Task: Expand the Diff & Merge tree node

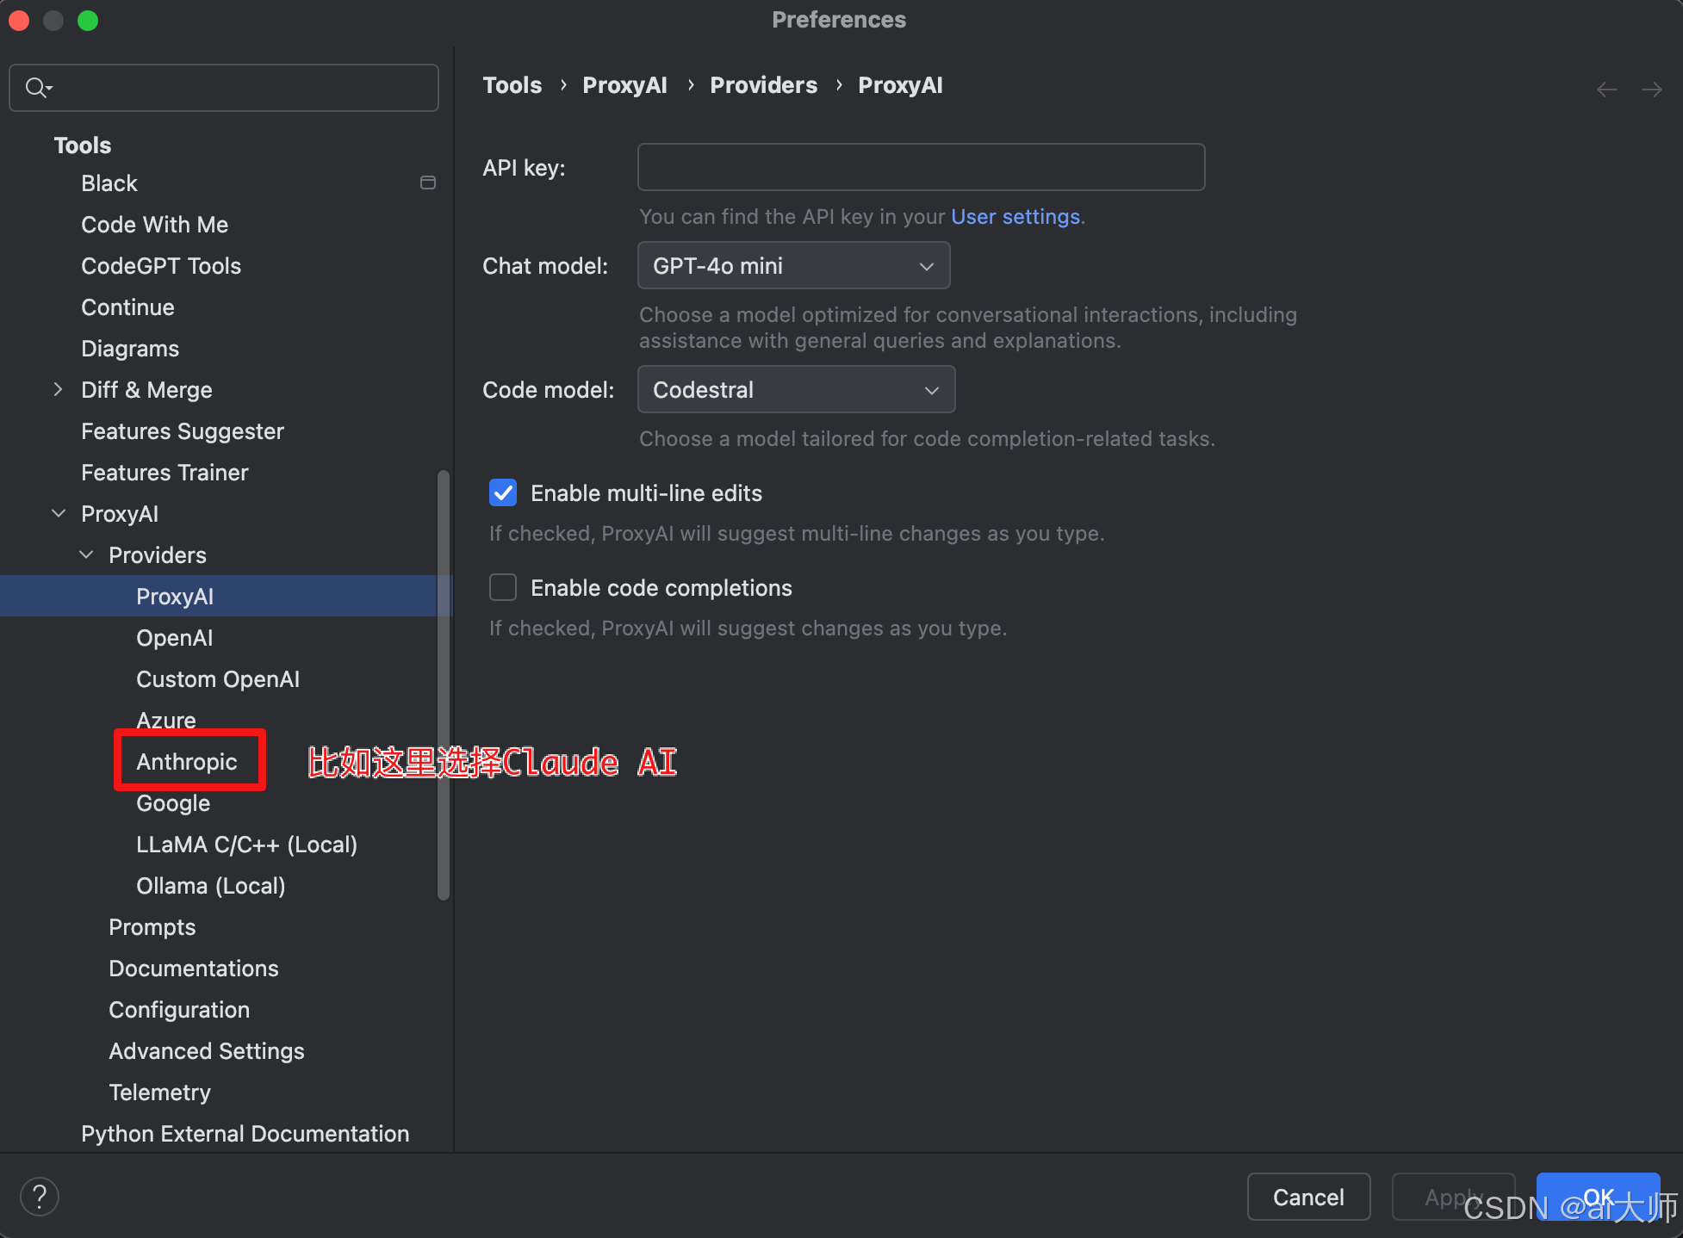Action: (x=58, y=390)
